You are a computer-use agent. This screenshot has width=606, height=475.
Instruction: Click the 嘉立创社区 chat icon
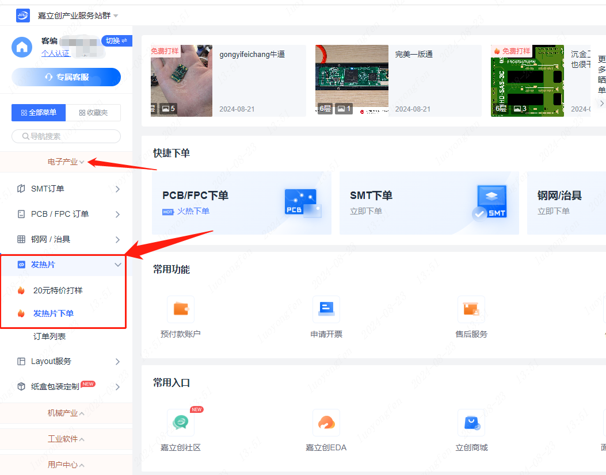pos(181,423)
